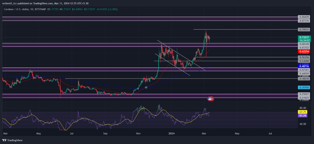
Task: Click the 80.00 RSI scale label
Action: click(x=302, y=108)
